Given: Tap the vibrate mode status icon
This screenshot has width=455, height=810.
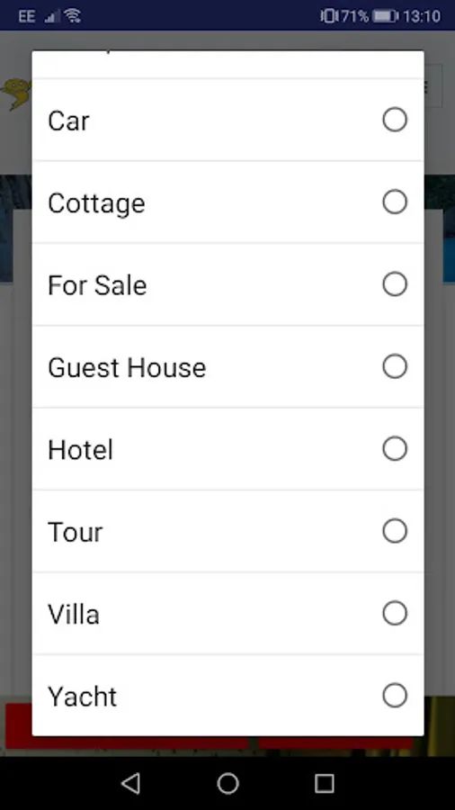Looking at the screenshot, I should pos(327,16).
